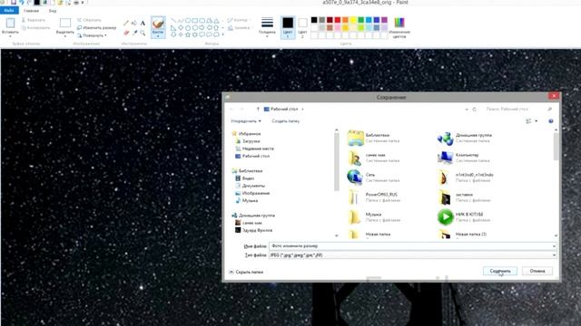This screenshot has height=326, width=581.
Task: Select Документы in navigation pane
Action: [x=253, y=186]
